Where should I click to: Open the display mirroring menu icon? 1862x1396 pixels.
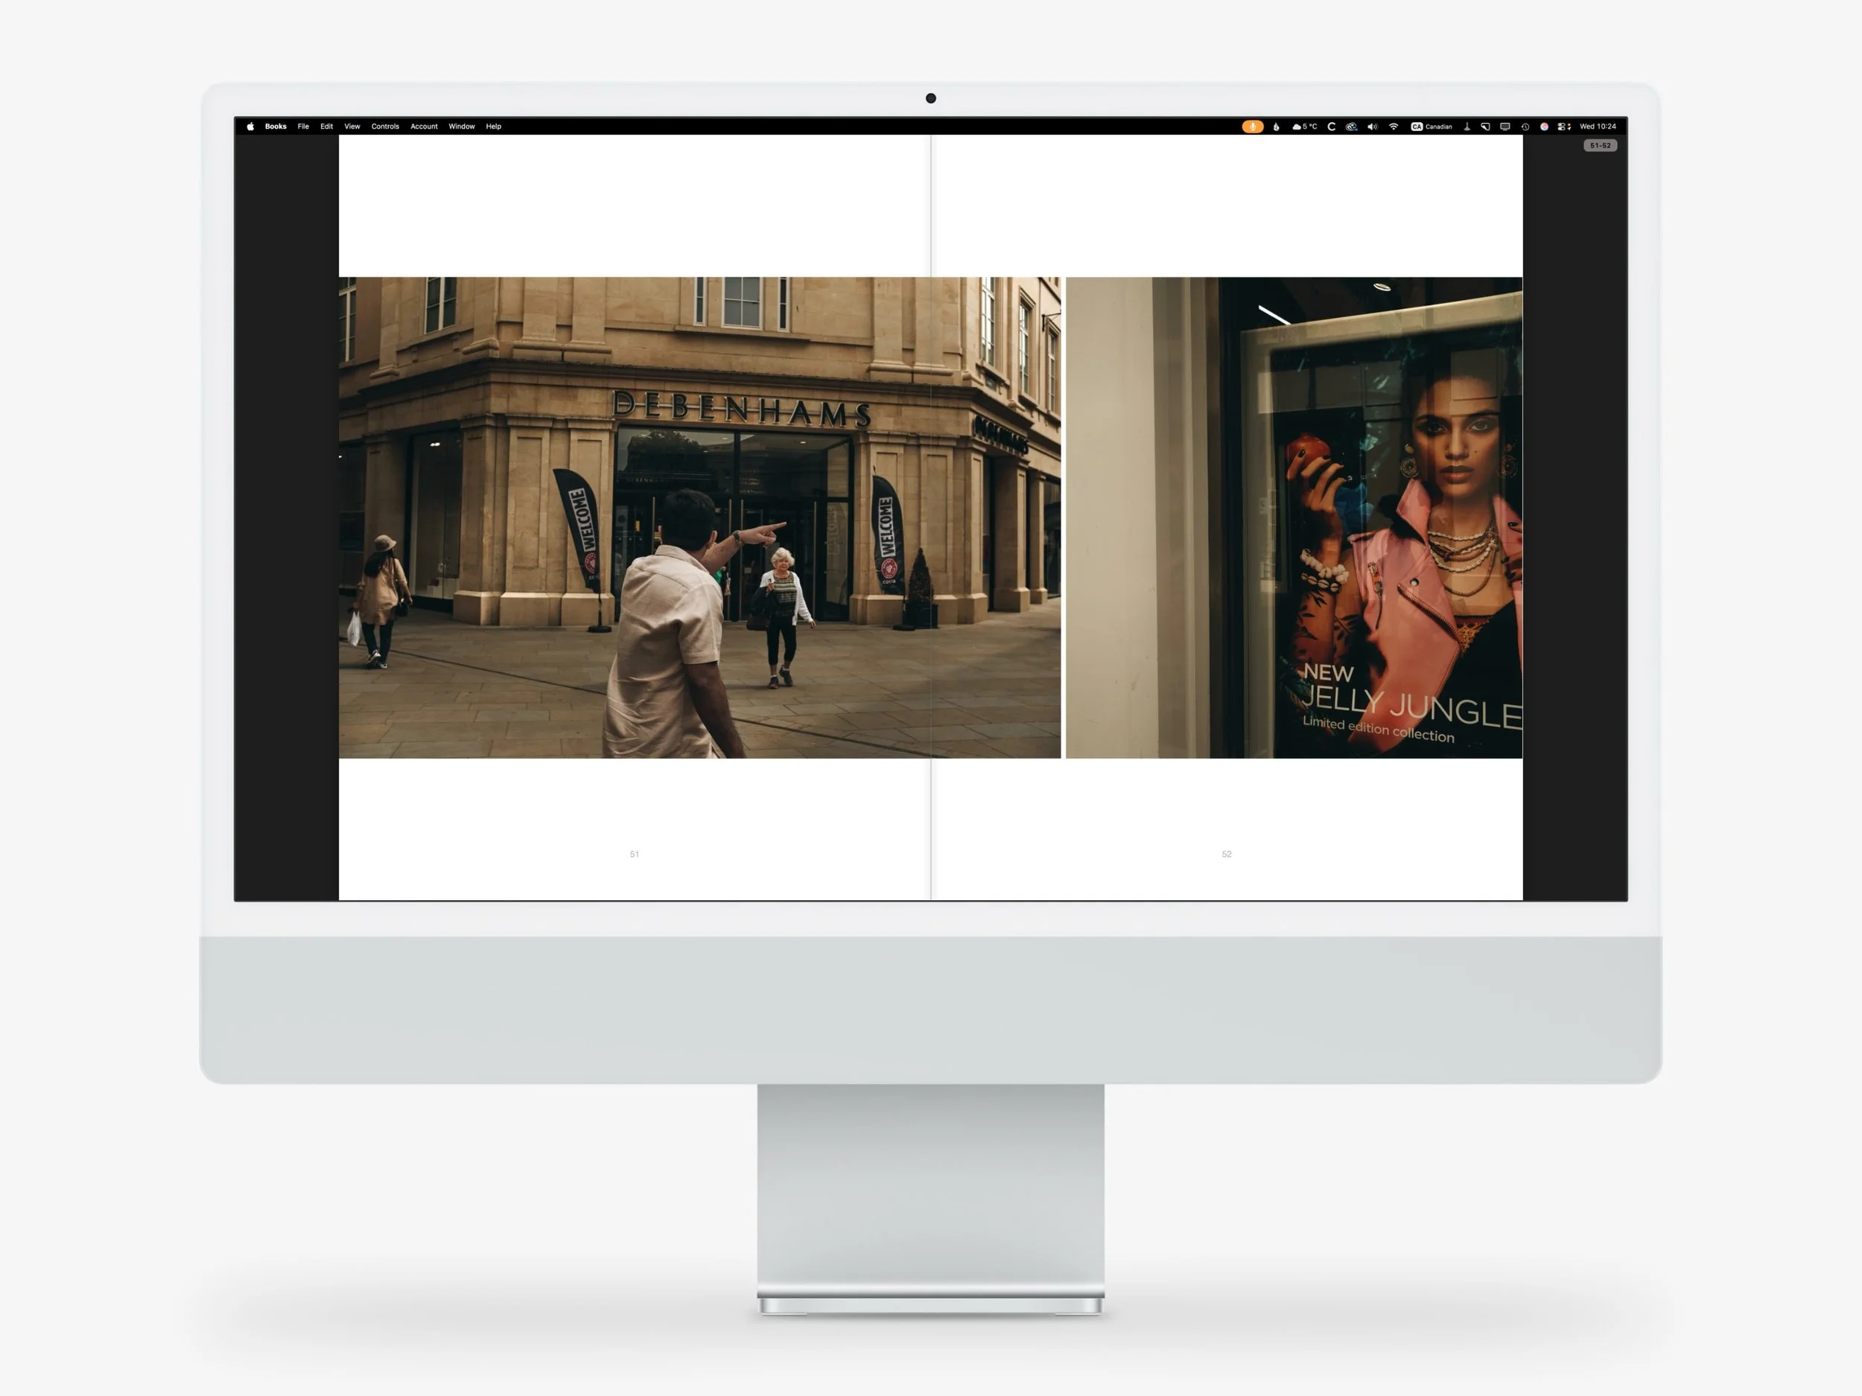click(x=1505, y=127)
